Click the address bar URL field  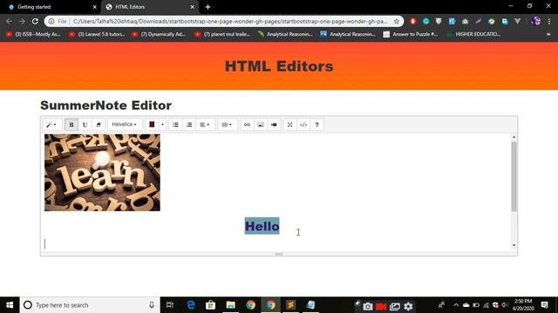click(230, 21)
